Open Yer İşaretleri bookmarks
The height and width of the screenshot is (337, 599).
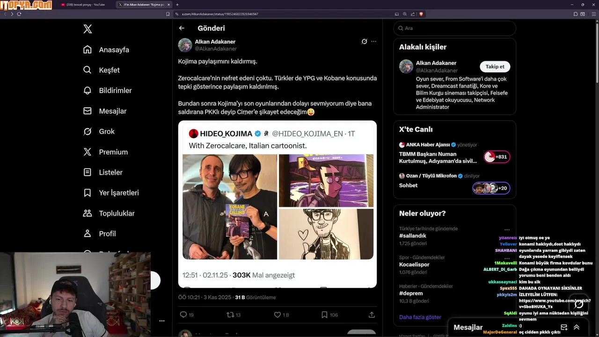coord(111,193)
